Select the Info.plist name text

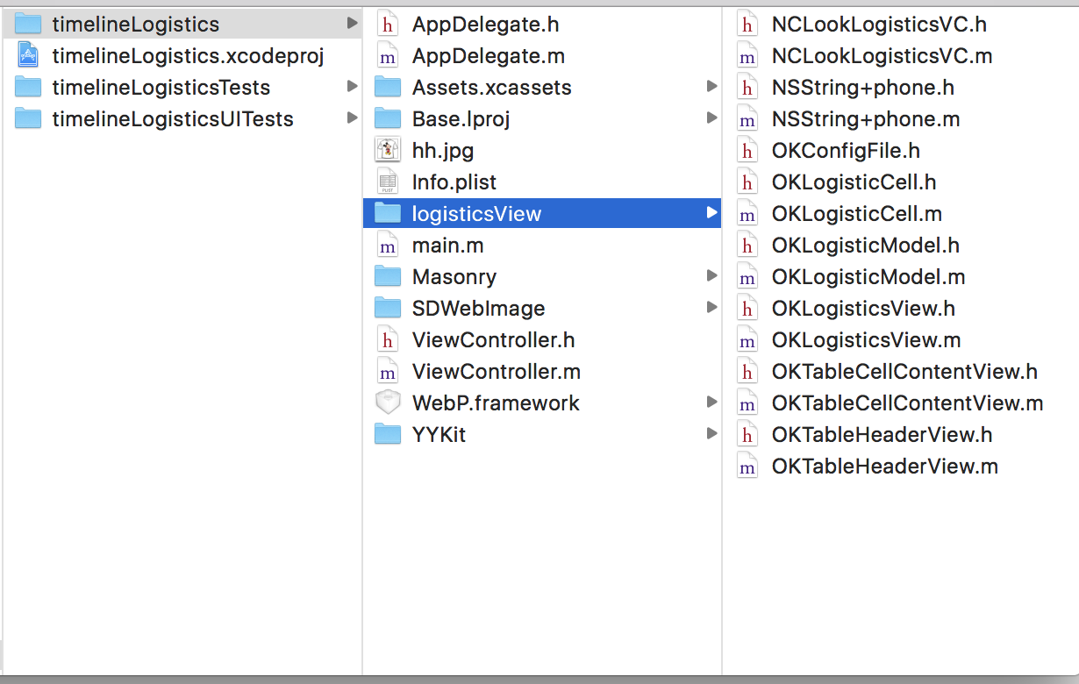(x=454, y=182)
